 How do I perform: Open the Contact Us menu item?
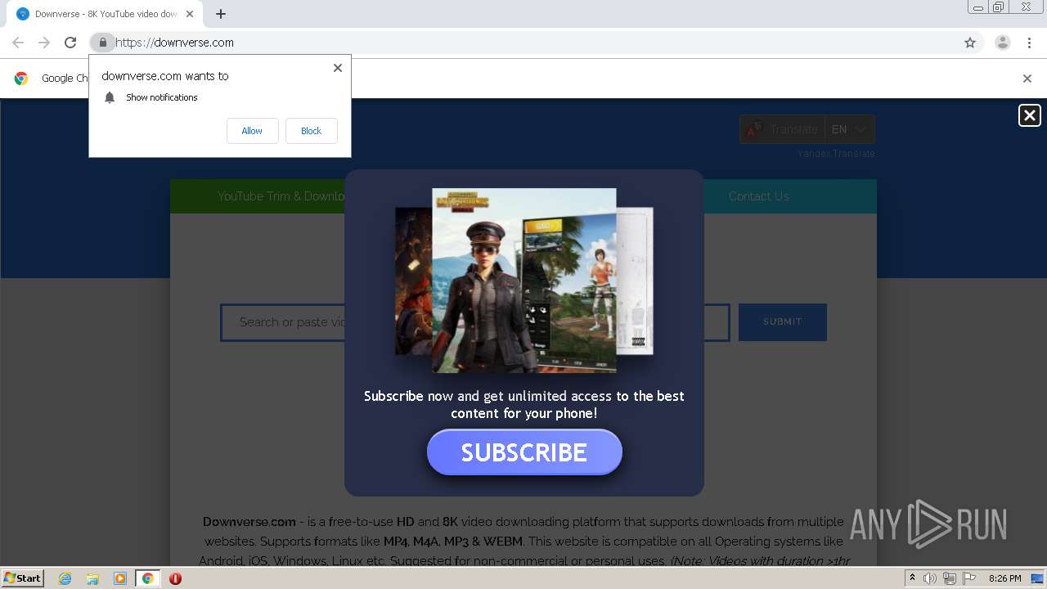pyautogui.click(x=758, y=196)
